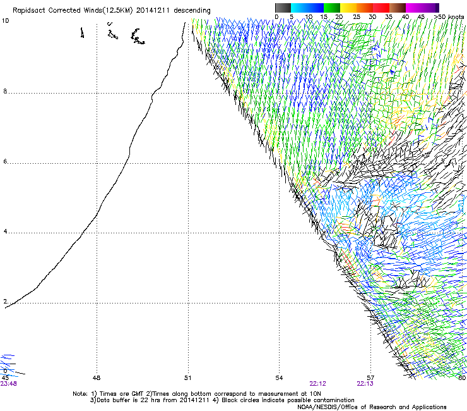This screenshot has width=467, height=411.
Task: Click longitude label '51' on bottom axis
Action: coord(187,378)
